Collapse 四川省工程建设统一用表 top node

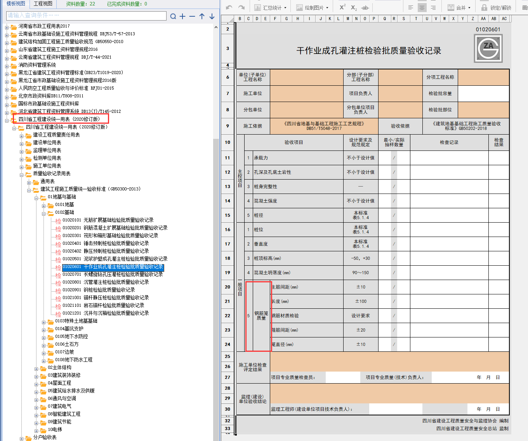click(7, 120)
